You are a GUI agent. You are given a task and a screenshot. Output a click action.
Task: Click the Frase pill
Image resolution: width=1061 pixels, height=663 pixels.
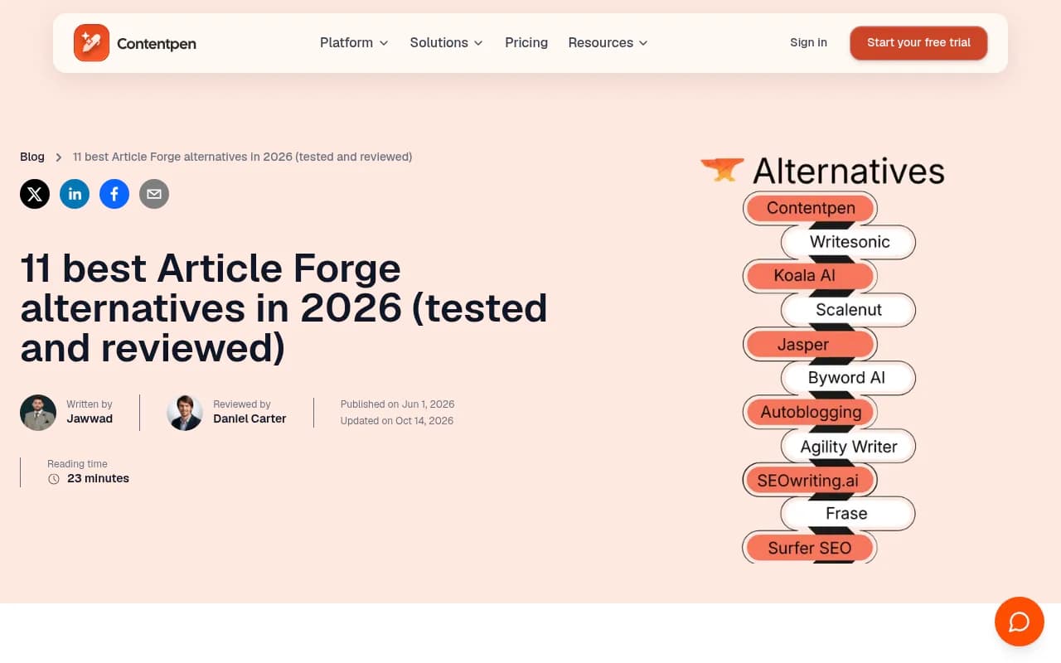850,514
